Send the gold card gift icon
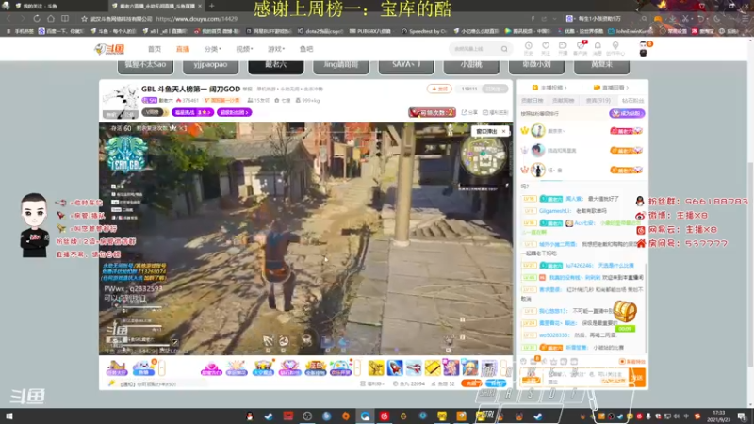The height and width of the screenshot is (424, 754). pyautogui.click(x=433, y=368)
